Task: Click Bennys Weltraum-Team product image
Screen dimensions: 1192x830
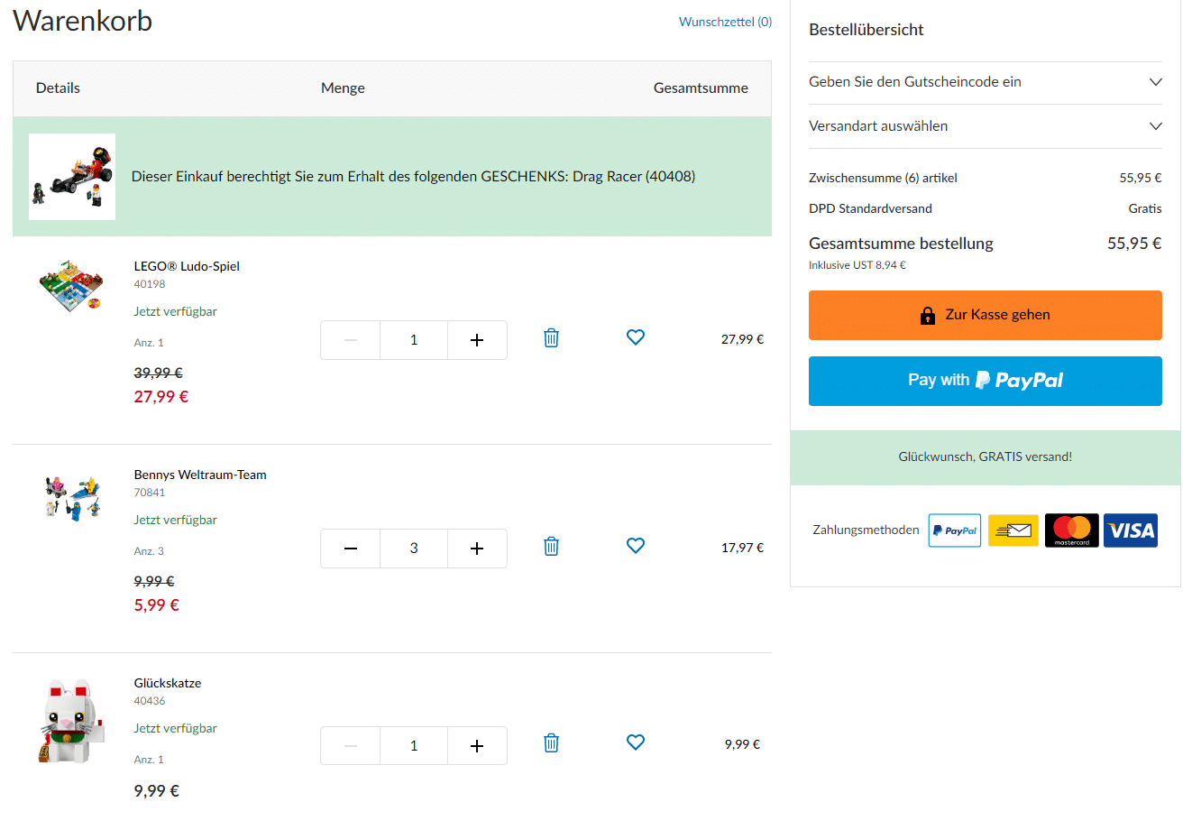Action: point(72,498)
